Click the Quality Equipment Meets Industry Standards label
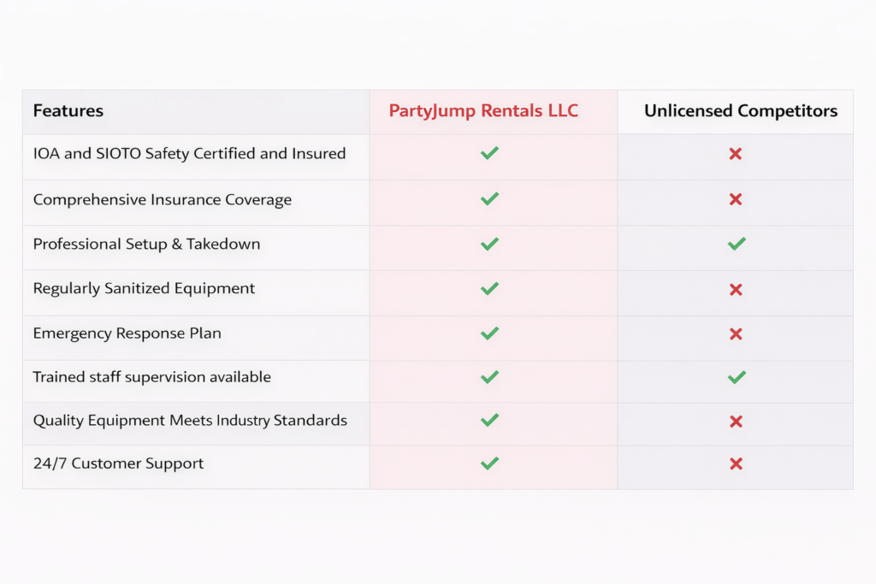876x584 pixels. coord(190,421)
